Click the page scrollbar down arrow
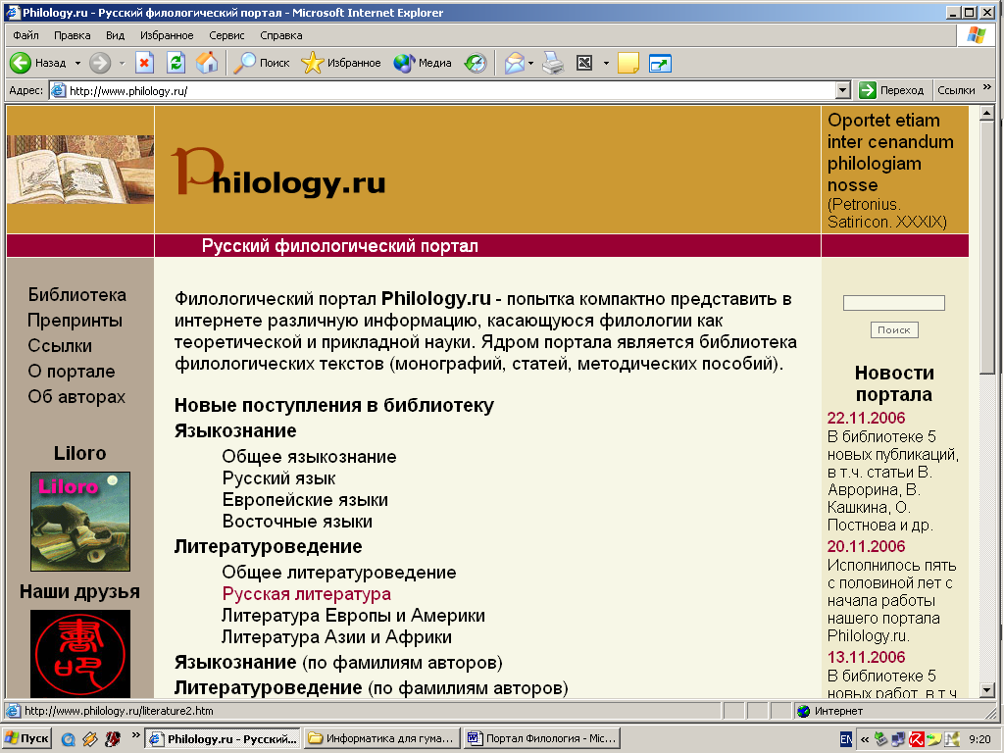 [x=986, y=689]
